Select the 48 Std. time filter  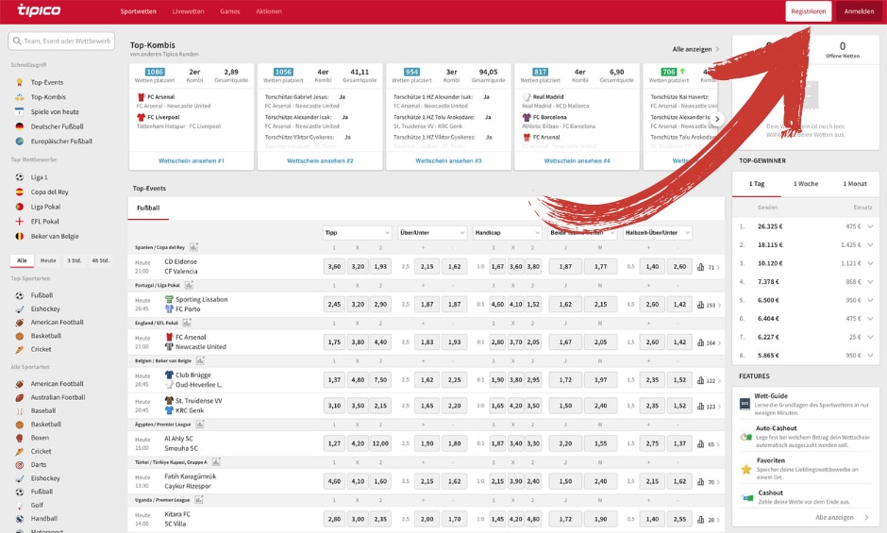point(101,260)
